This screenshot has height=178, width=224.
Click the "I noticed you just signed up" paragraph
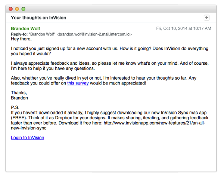point(109,51)
